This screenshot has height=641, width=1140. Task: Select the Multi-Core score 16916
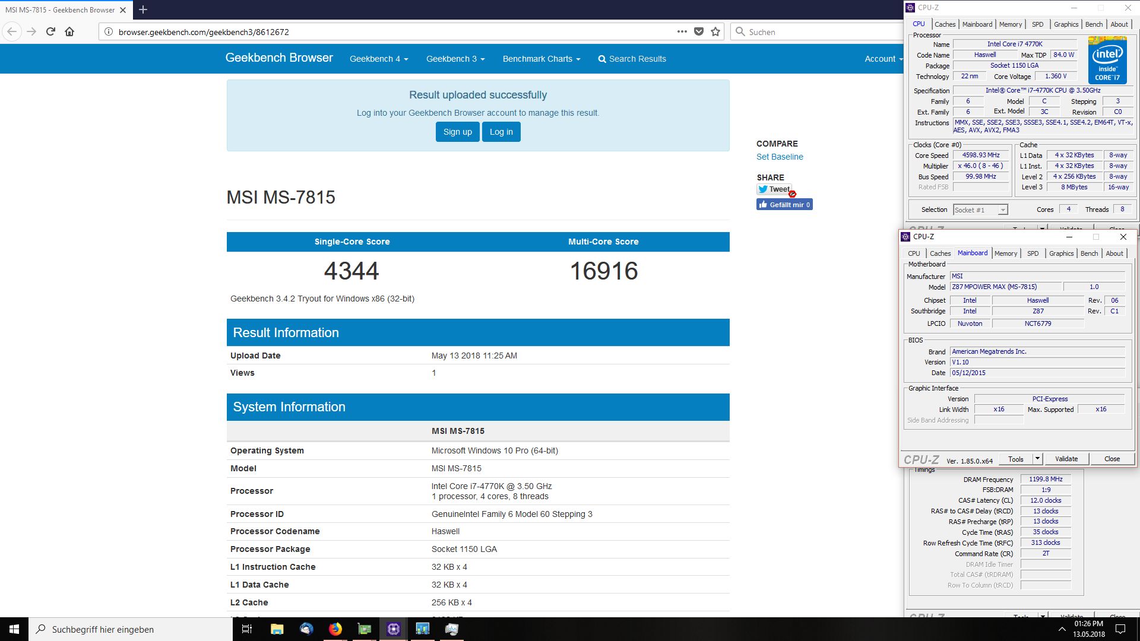point(604,271)
